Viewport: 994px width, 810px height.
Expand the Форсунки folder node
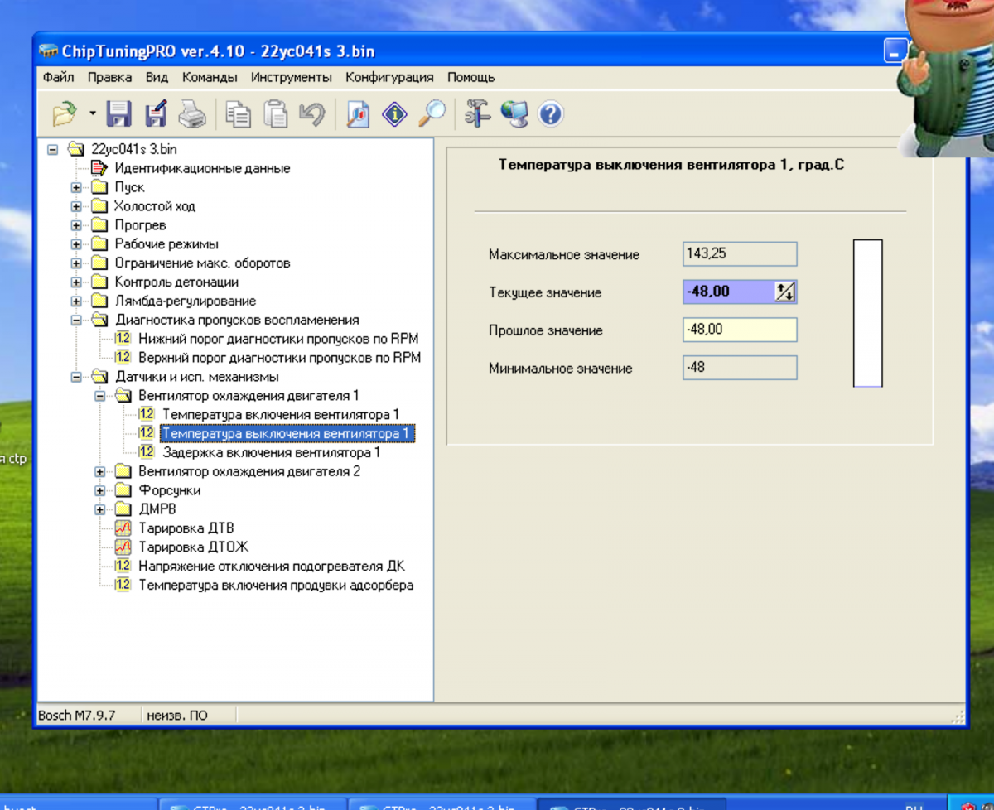[x=100, y=490]
